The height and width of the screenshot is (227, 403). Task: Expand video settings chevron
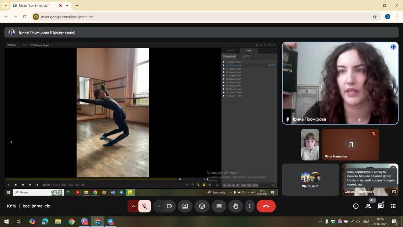159,206
